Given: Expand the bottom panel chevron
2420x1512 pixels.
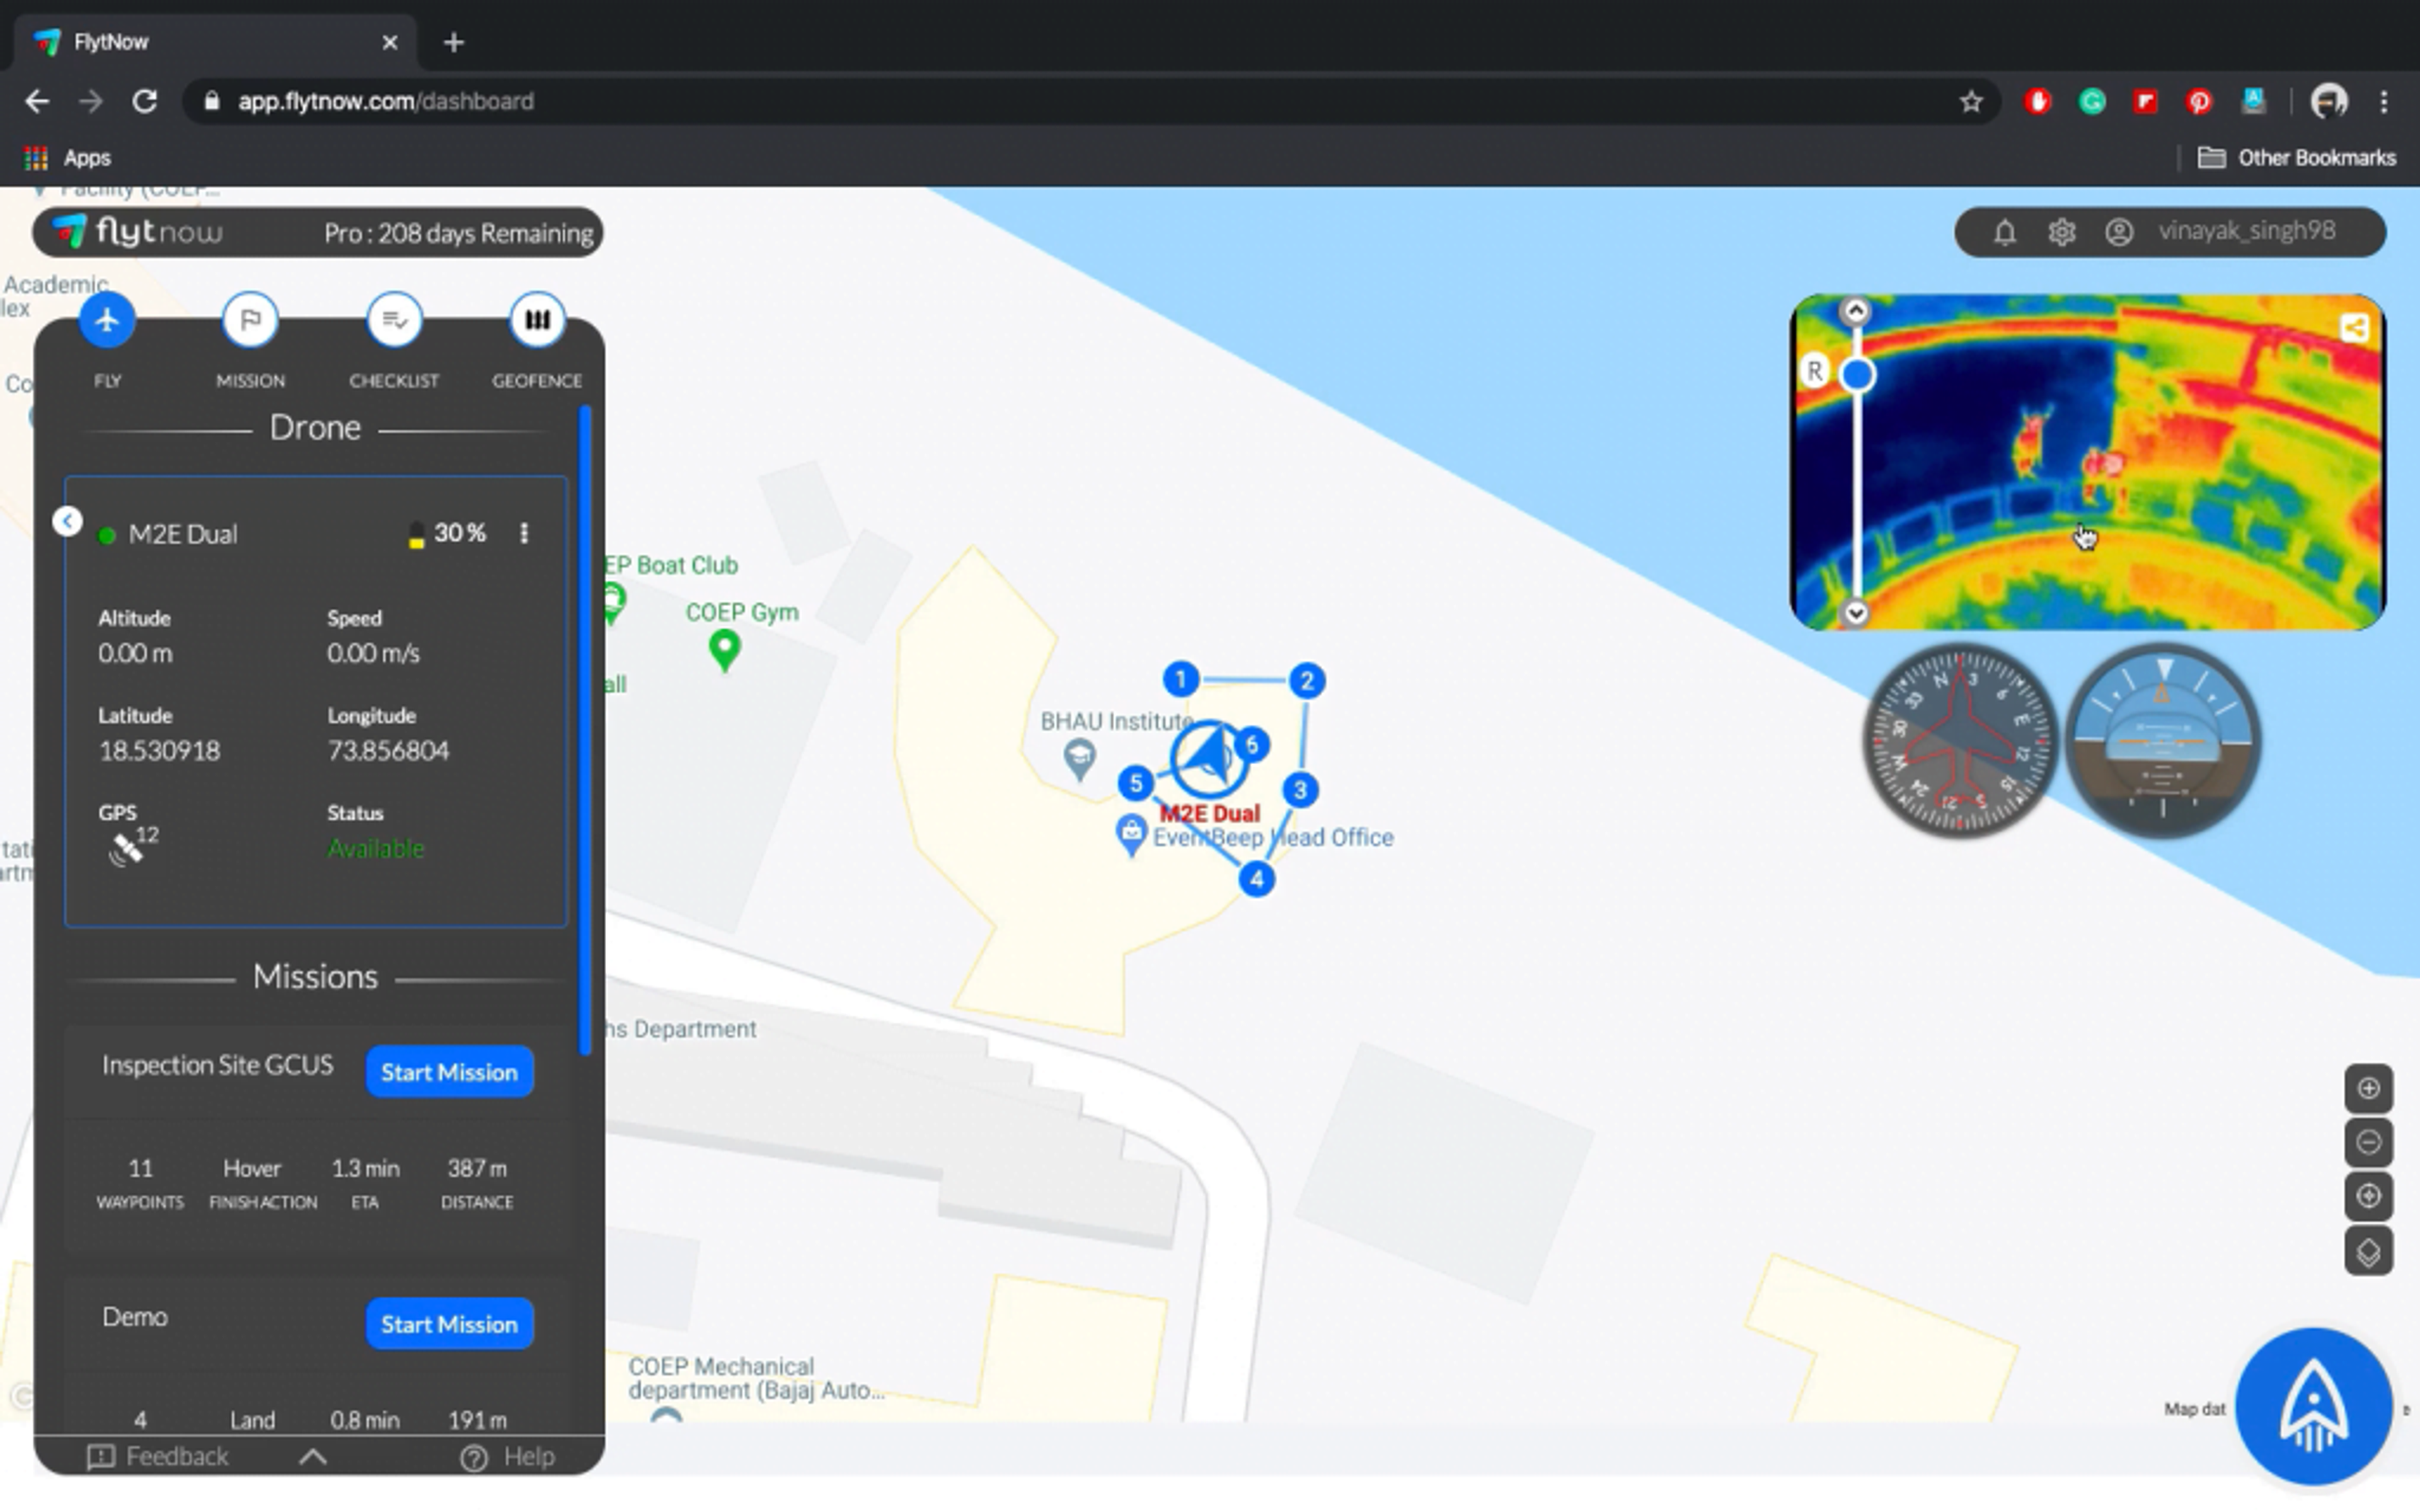Looking at the screenshot, I should (313, 1457).
